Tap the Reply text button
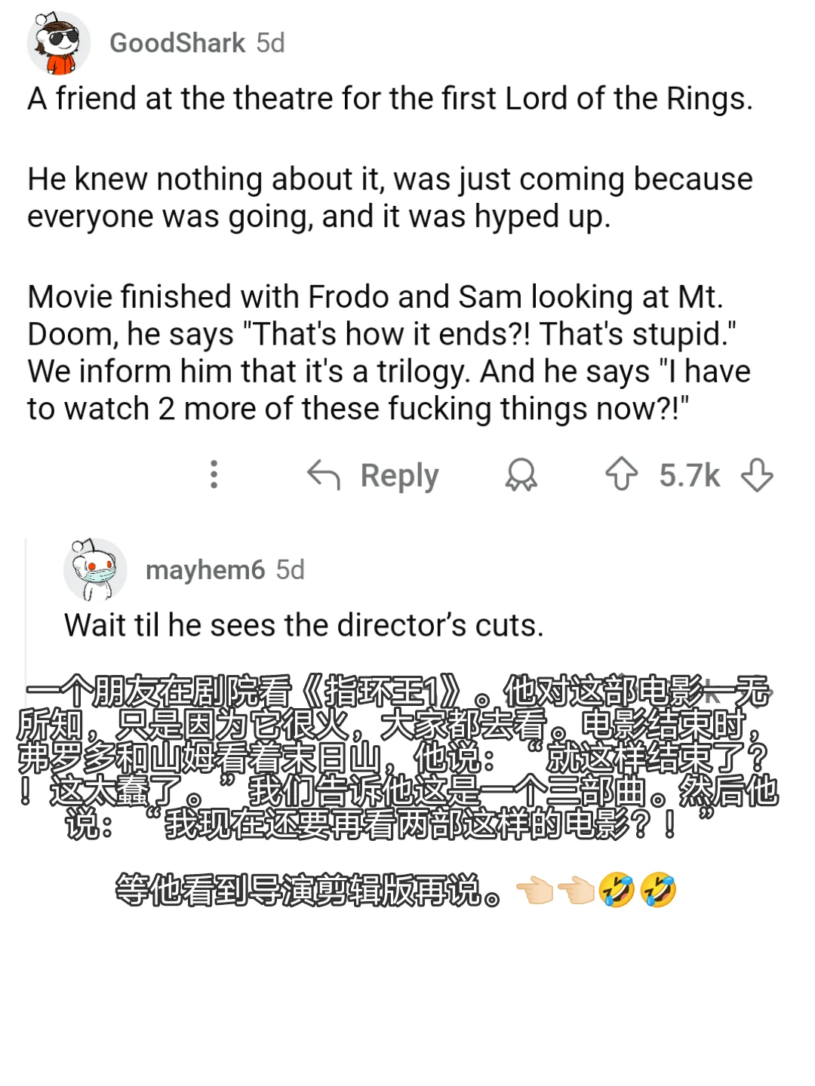The height and width of the screenshot is (1086, 815). click(399, 476)
